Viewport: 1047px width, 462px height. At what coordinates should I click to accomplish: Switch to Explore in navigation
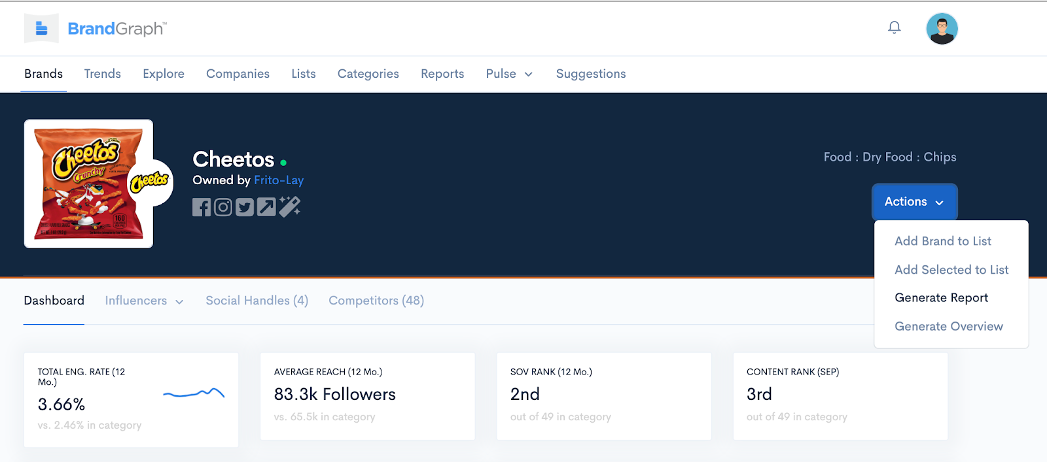164,74
